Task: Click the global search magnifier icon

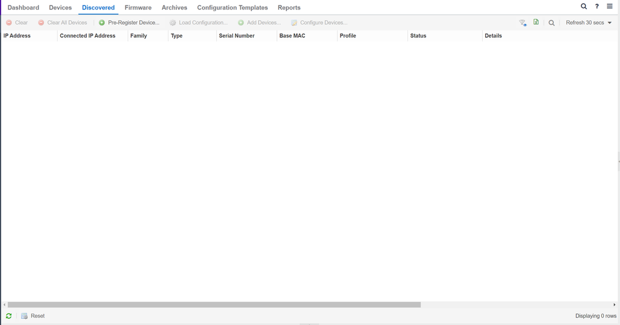Action: [583, 7]
